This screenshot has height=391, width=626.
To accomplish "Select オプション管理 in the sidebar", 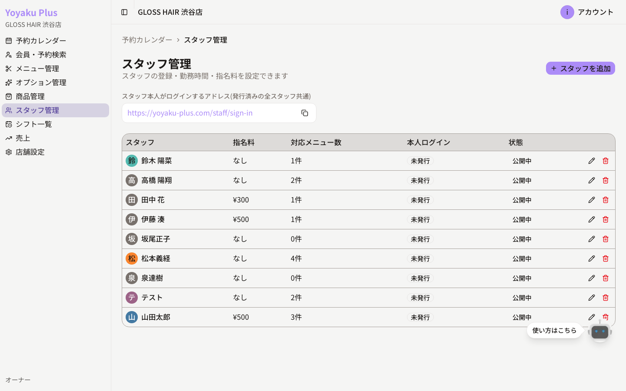I will pos(55,83).
